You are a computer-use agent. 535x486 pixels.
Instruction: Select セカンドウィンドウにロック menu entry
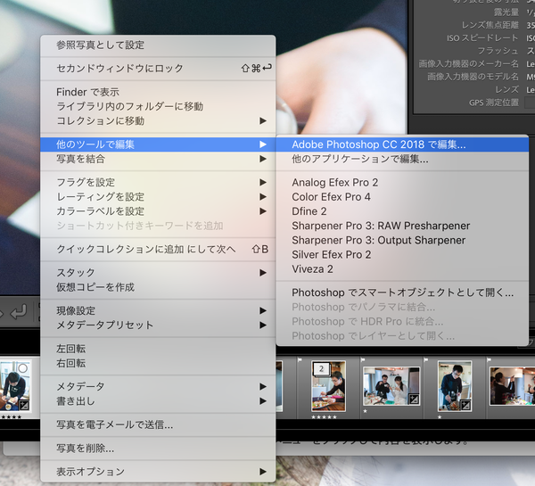(x=158, y=69)
